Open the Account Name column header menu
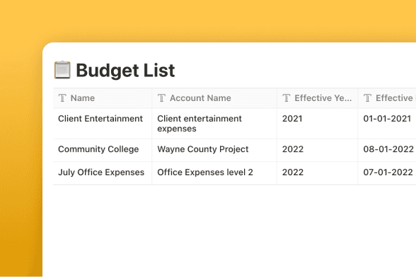This screenshot has width=416, height=277. pos(214,98)
